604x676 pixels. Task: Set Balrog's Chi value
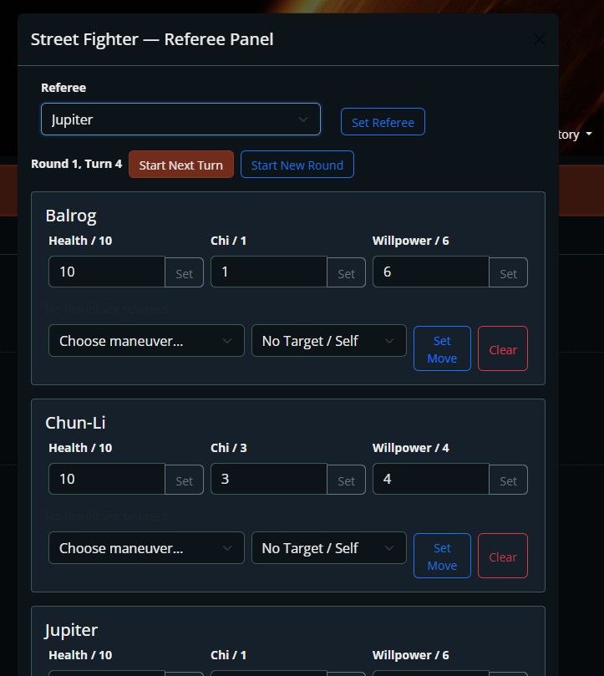[x=346, y=273]
